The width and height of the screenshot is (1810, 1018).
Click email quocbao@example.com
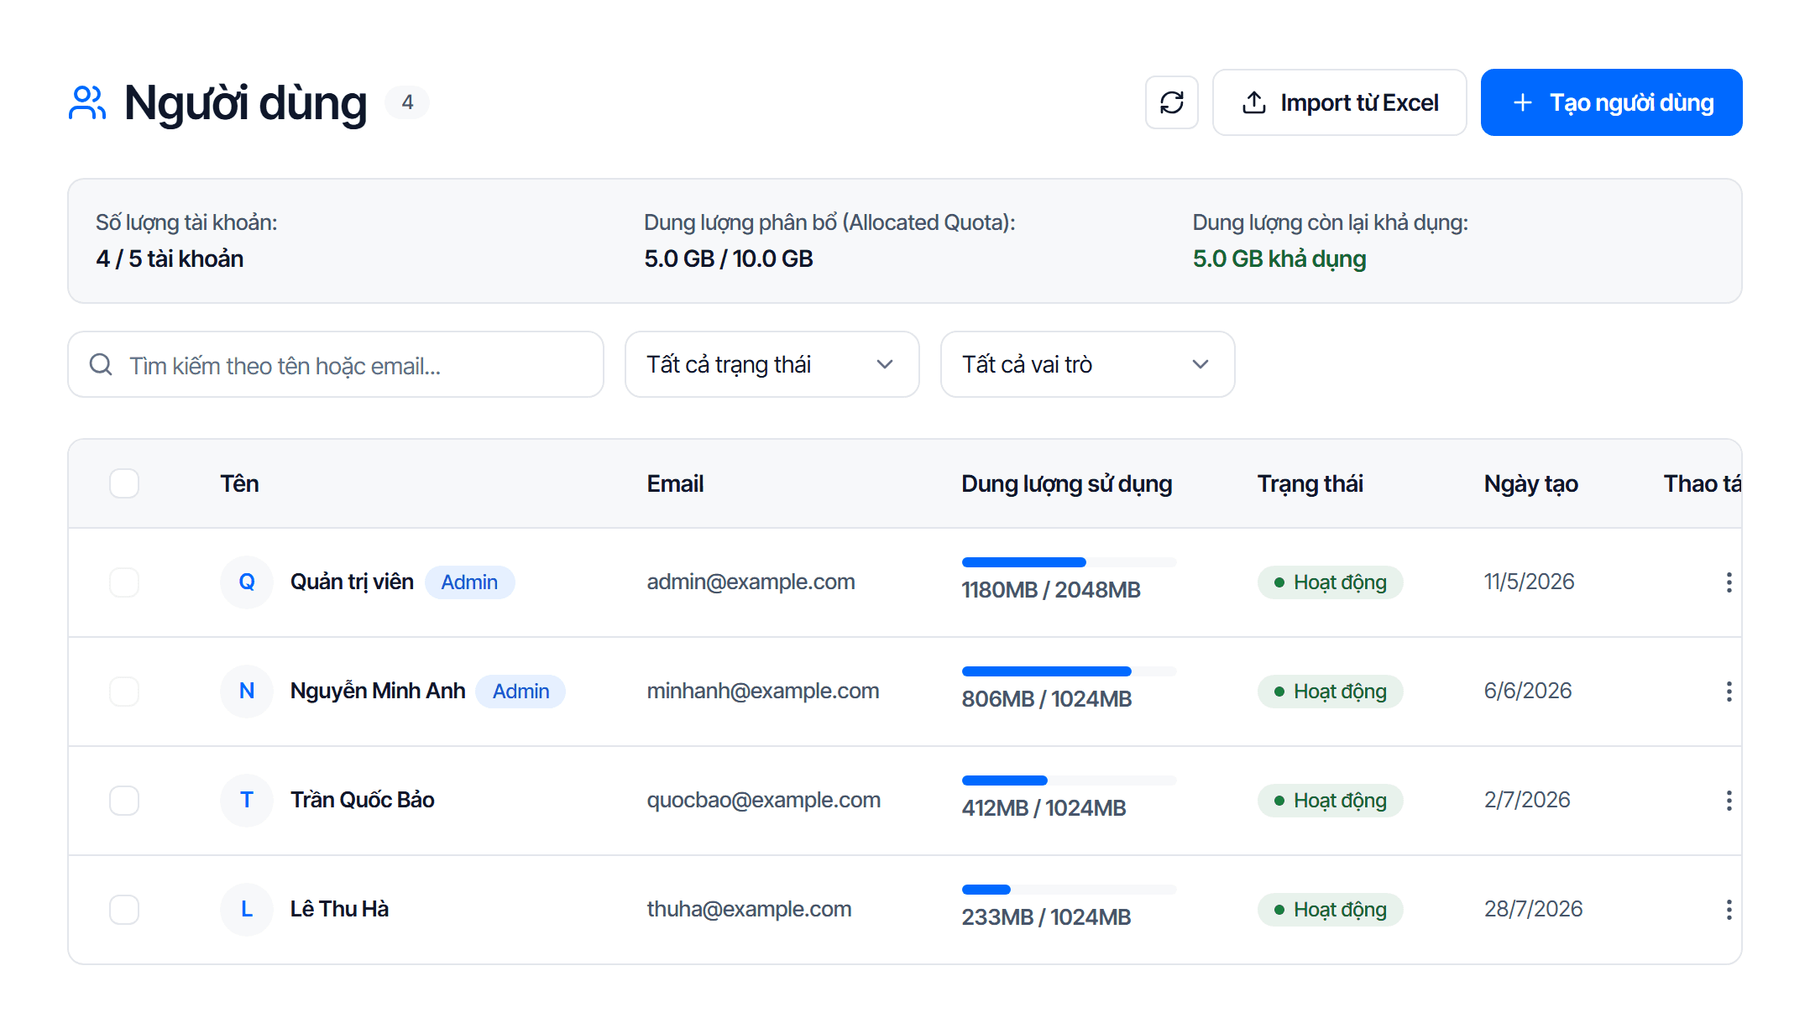coord(763,801)
